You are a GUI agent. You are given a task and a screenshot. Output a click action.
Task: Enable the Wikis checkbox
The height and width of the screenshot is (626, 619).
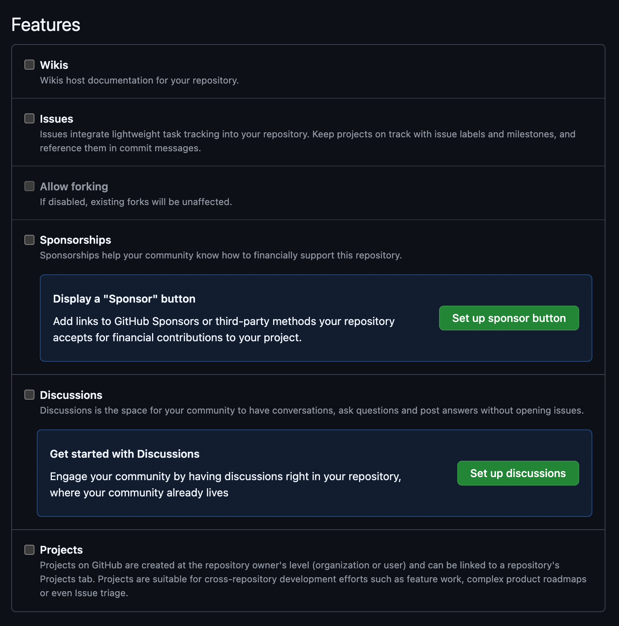[29, 65]
